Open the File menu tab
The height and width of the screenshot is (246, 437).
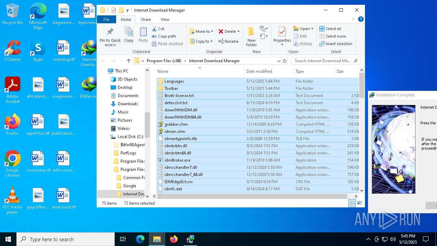107,19
